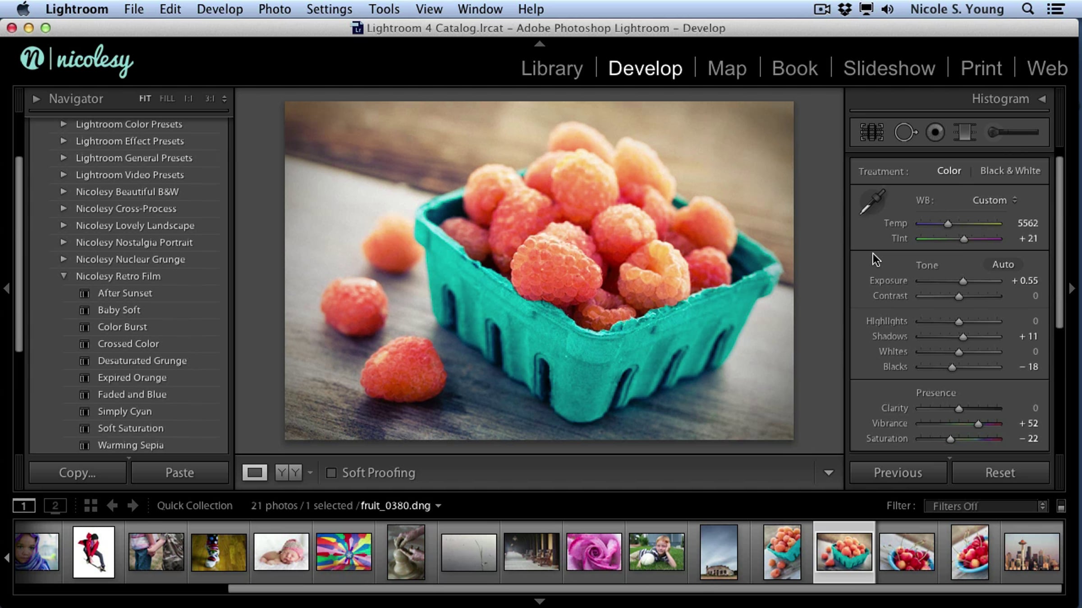Switch to the Slideshow module
This screenshot has height=608, width=1082.
coord(889,68)
